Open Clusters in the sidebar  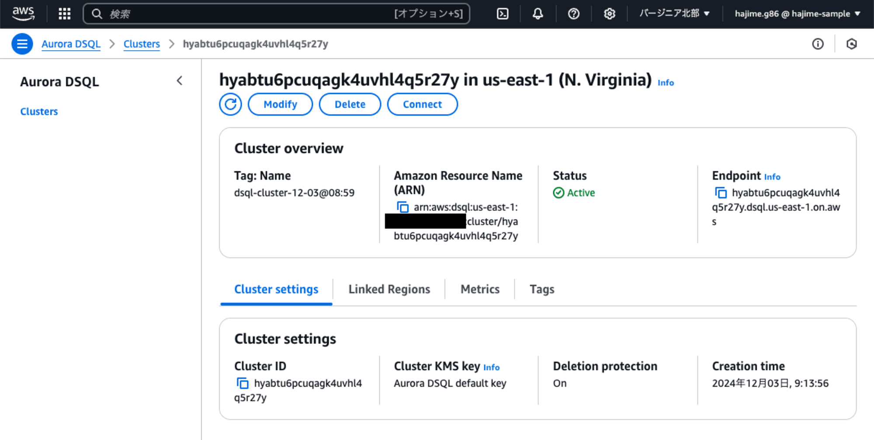[39, 112]
